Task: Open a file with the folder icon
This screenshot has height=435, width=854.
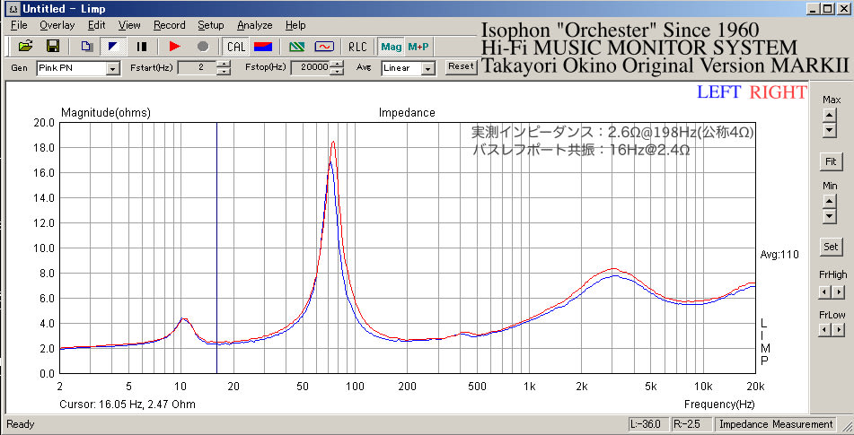Action: 26,47
